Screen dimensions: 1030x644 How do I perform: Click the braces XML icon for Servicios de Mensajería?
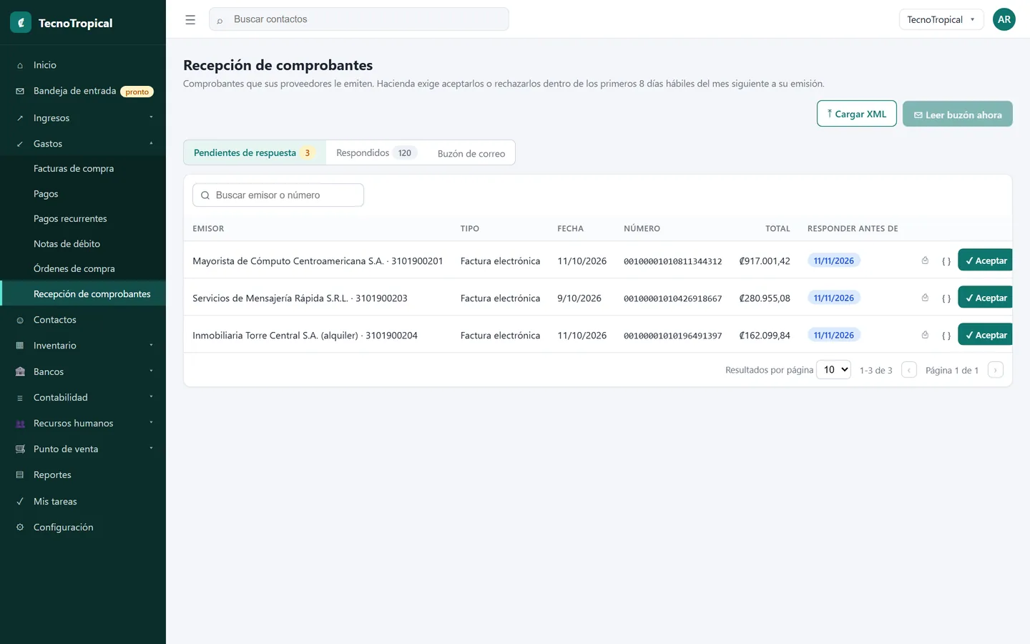(946, 298)
